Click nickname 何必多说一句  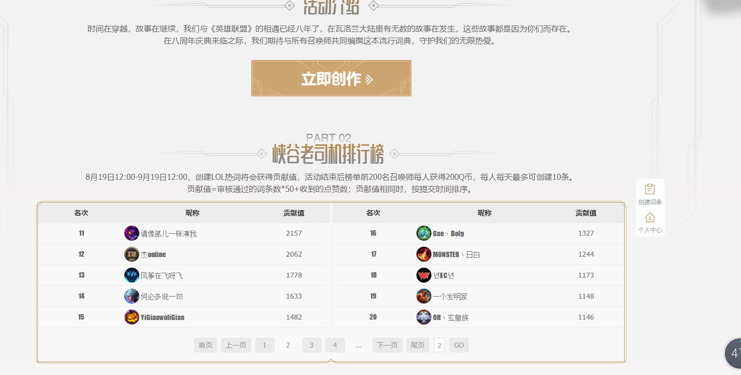[162, 297]
